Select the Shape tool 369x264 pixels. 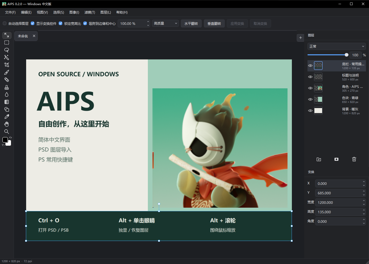(7, 109)
